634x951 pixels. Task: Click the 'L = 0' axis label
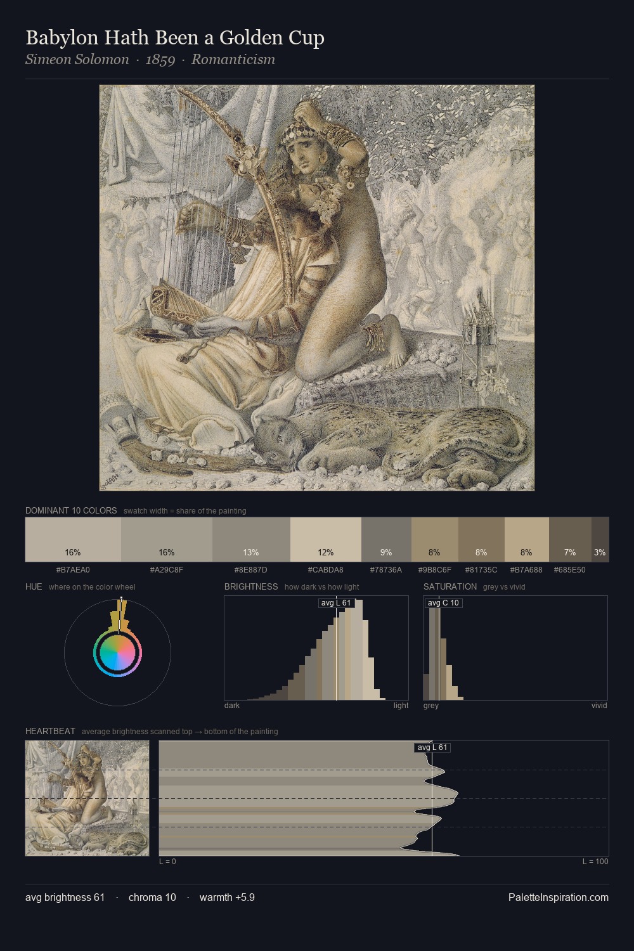pos(167,862)
